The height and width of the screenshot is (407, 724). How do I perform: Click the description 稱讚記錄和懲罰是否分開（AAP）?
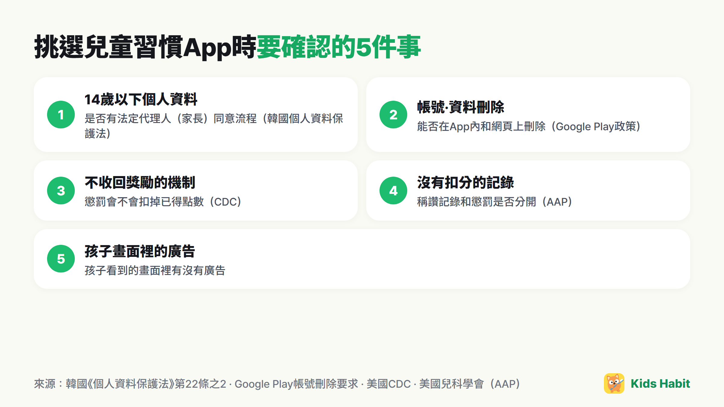tap(495, 202)
